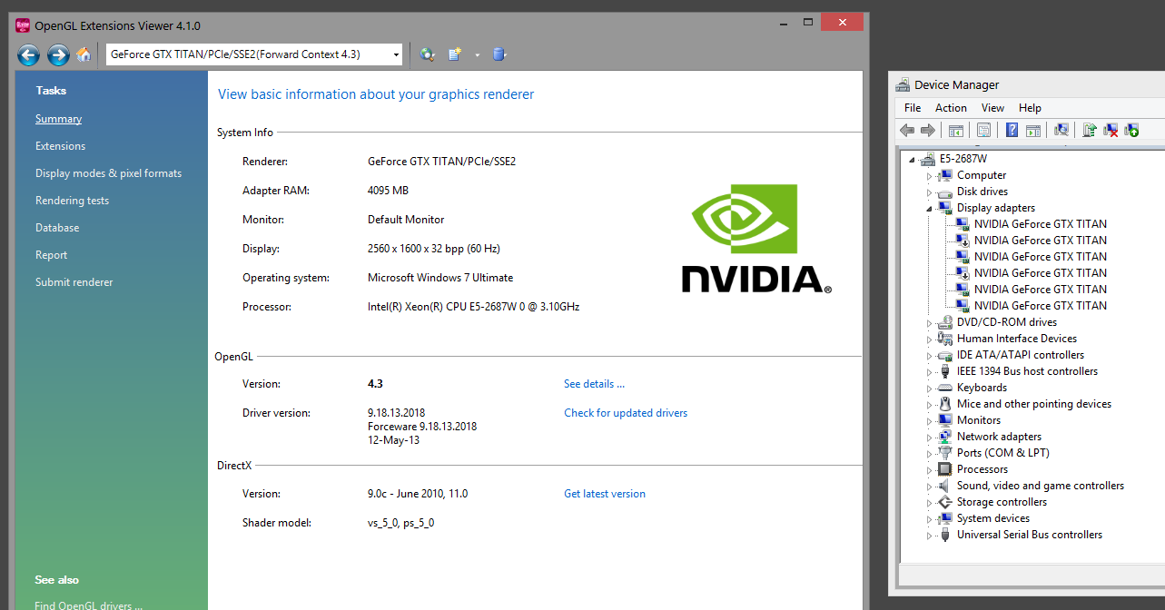Click the blue forward arrow in OpenGL Extensions Viewer
This screenshot has height=610, width=1165.
[58, 55]
